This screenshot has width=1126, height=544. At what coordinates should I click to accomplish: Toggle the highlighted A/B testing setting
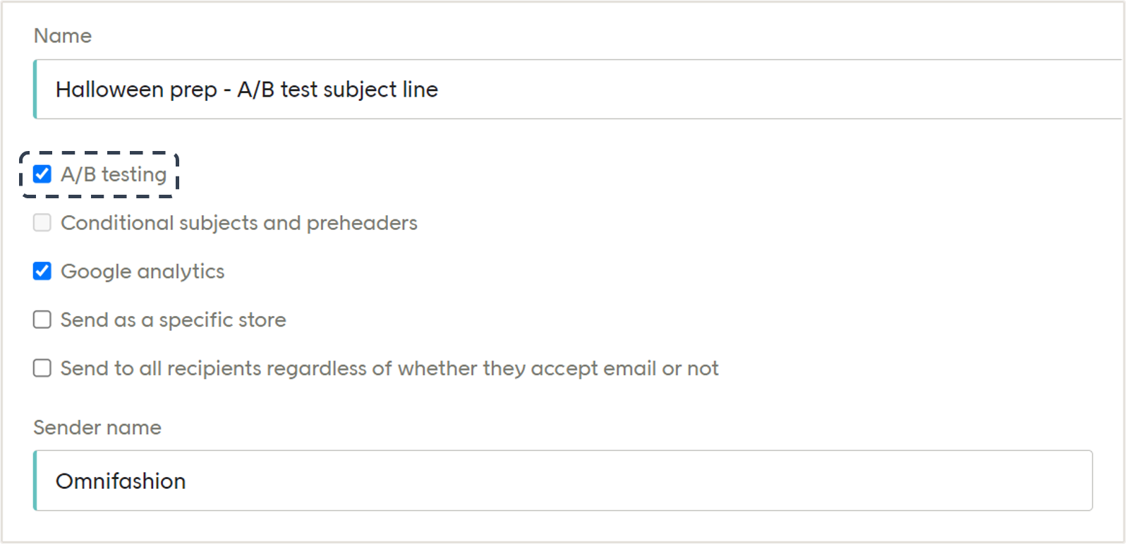pos(42,174)
